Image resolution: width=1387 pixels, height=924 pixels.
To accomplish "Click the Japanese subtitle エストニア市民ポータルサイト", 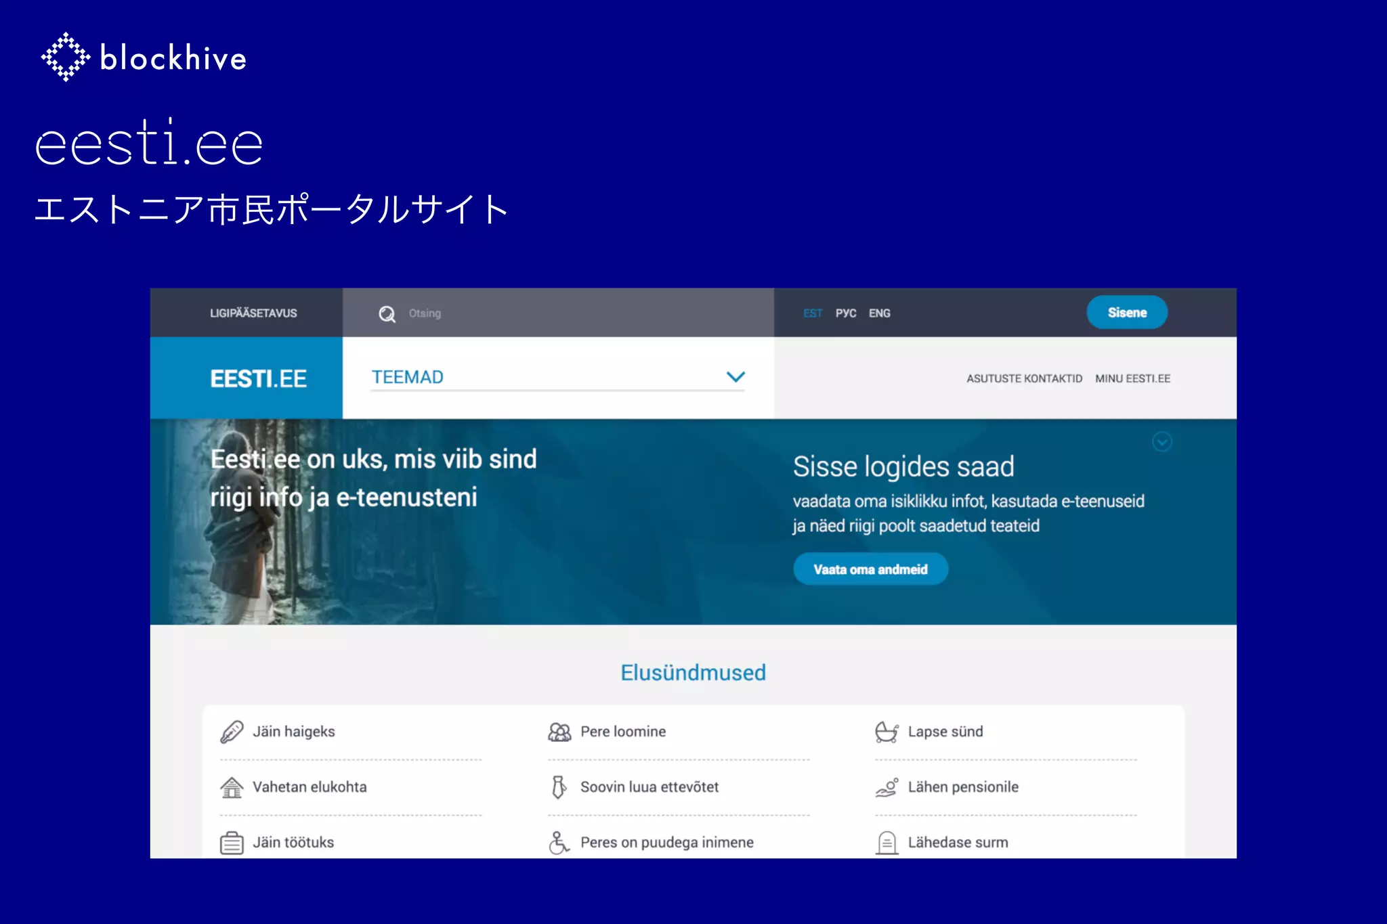I will pos(272,209).
